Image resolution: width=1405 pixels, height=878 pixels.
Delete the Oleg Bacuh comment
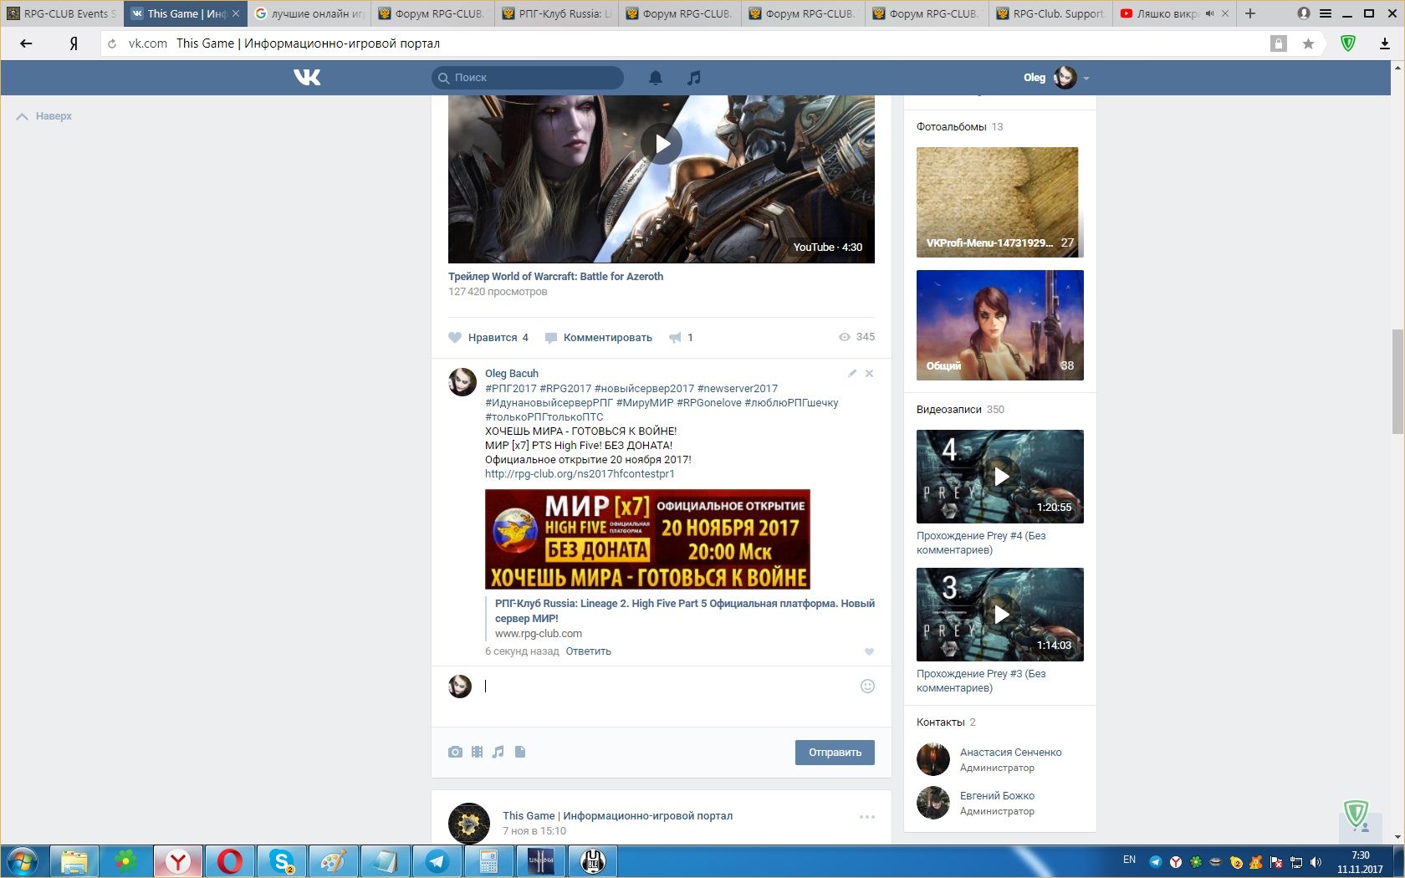click(x=870, y=374)
